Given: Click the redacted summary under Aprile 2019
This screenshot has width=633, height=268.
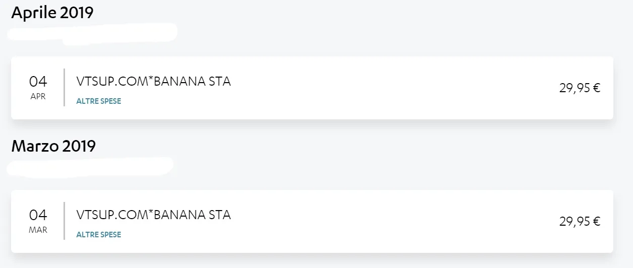Looking at the screenshot, I should coord(93,33).
